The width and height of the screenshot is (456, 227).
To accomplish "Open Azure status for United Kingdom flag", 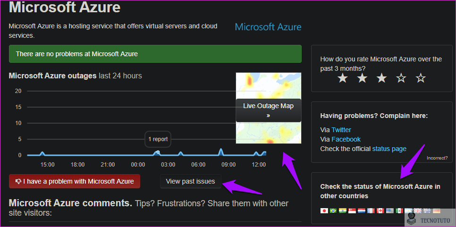I will (418, 211).
